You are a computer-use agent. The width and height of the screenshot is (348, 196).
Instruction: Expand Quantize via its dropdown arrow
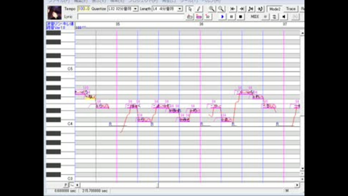pos(135,9)
